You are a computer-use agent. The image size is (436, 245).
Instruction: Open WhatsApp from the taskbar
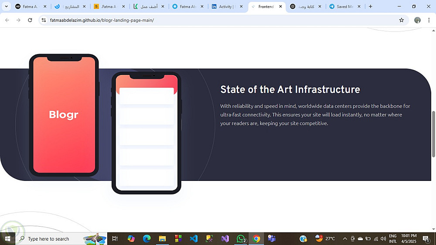coord(241,238)
